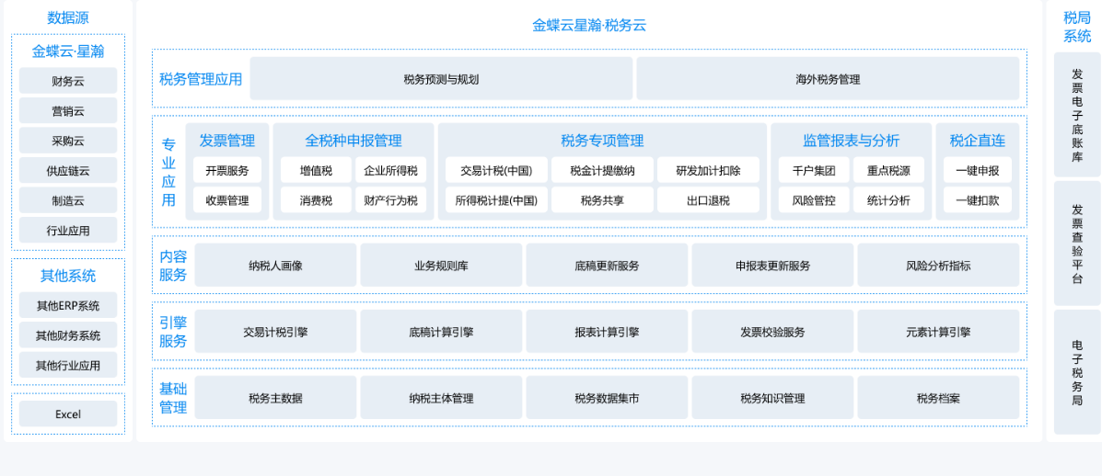The height and width of the screenshot is (476, 1102).
Task: Open the 申报表更新服务 block
Action: (773, 265)
